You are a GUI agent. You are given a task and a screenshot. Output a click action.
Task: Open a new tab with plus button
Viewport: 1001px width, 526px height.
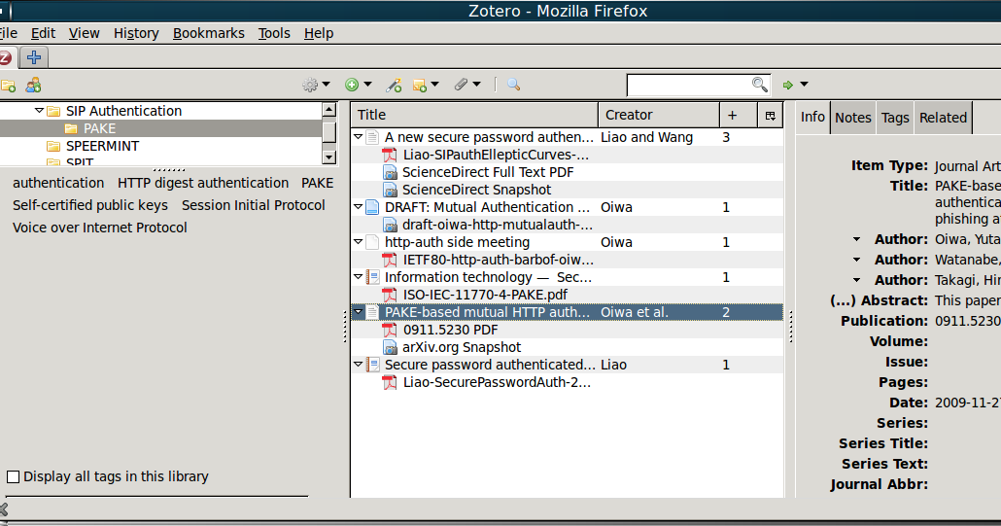pyautogui.click(x=34, y=57)
